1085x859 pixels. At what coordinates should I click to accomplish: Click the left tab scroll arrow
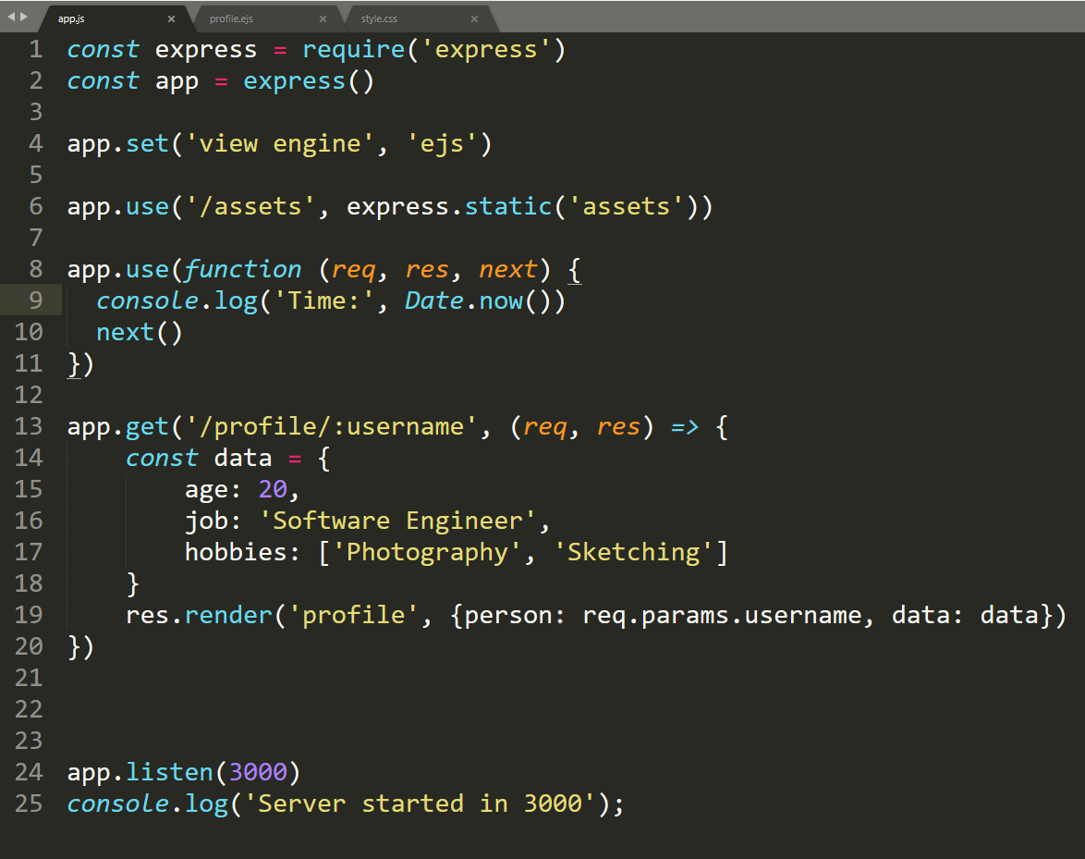pos(11,17)
